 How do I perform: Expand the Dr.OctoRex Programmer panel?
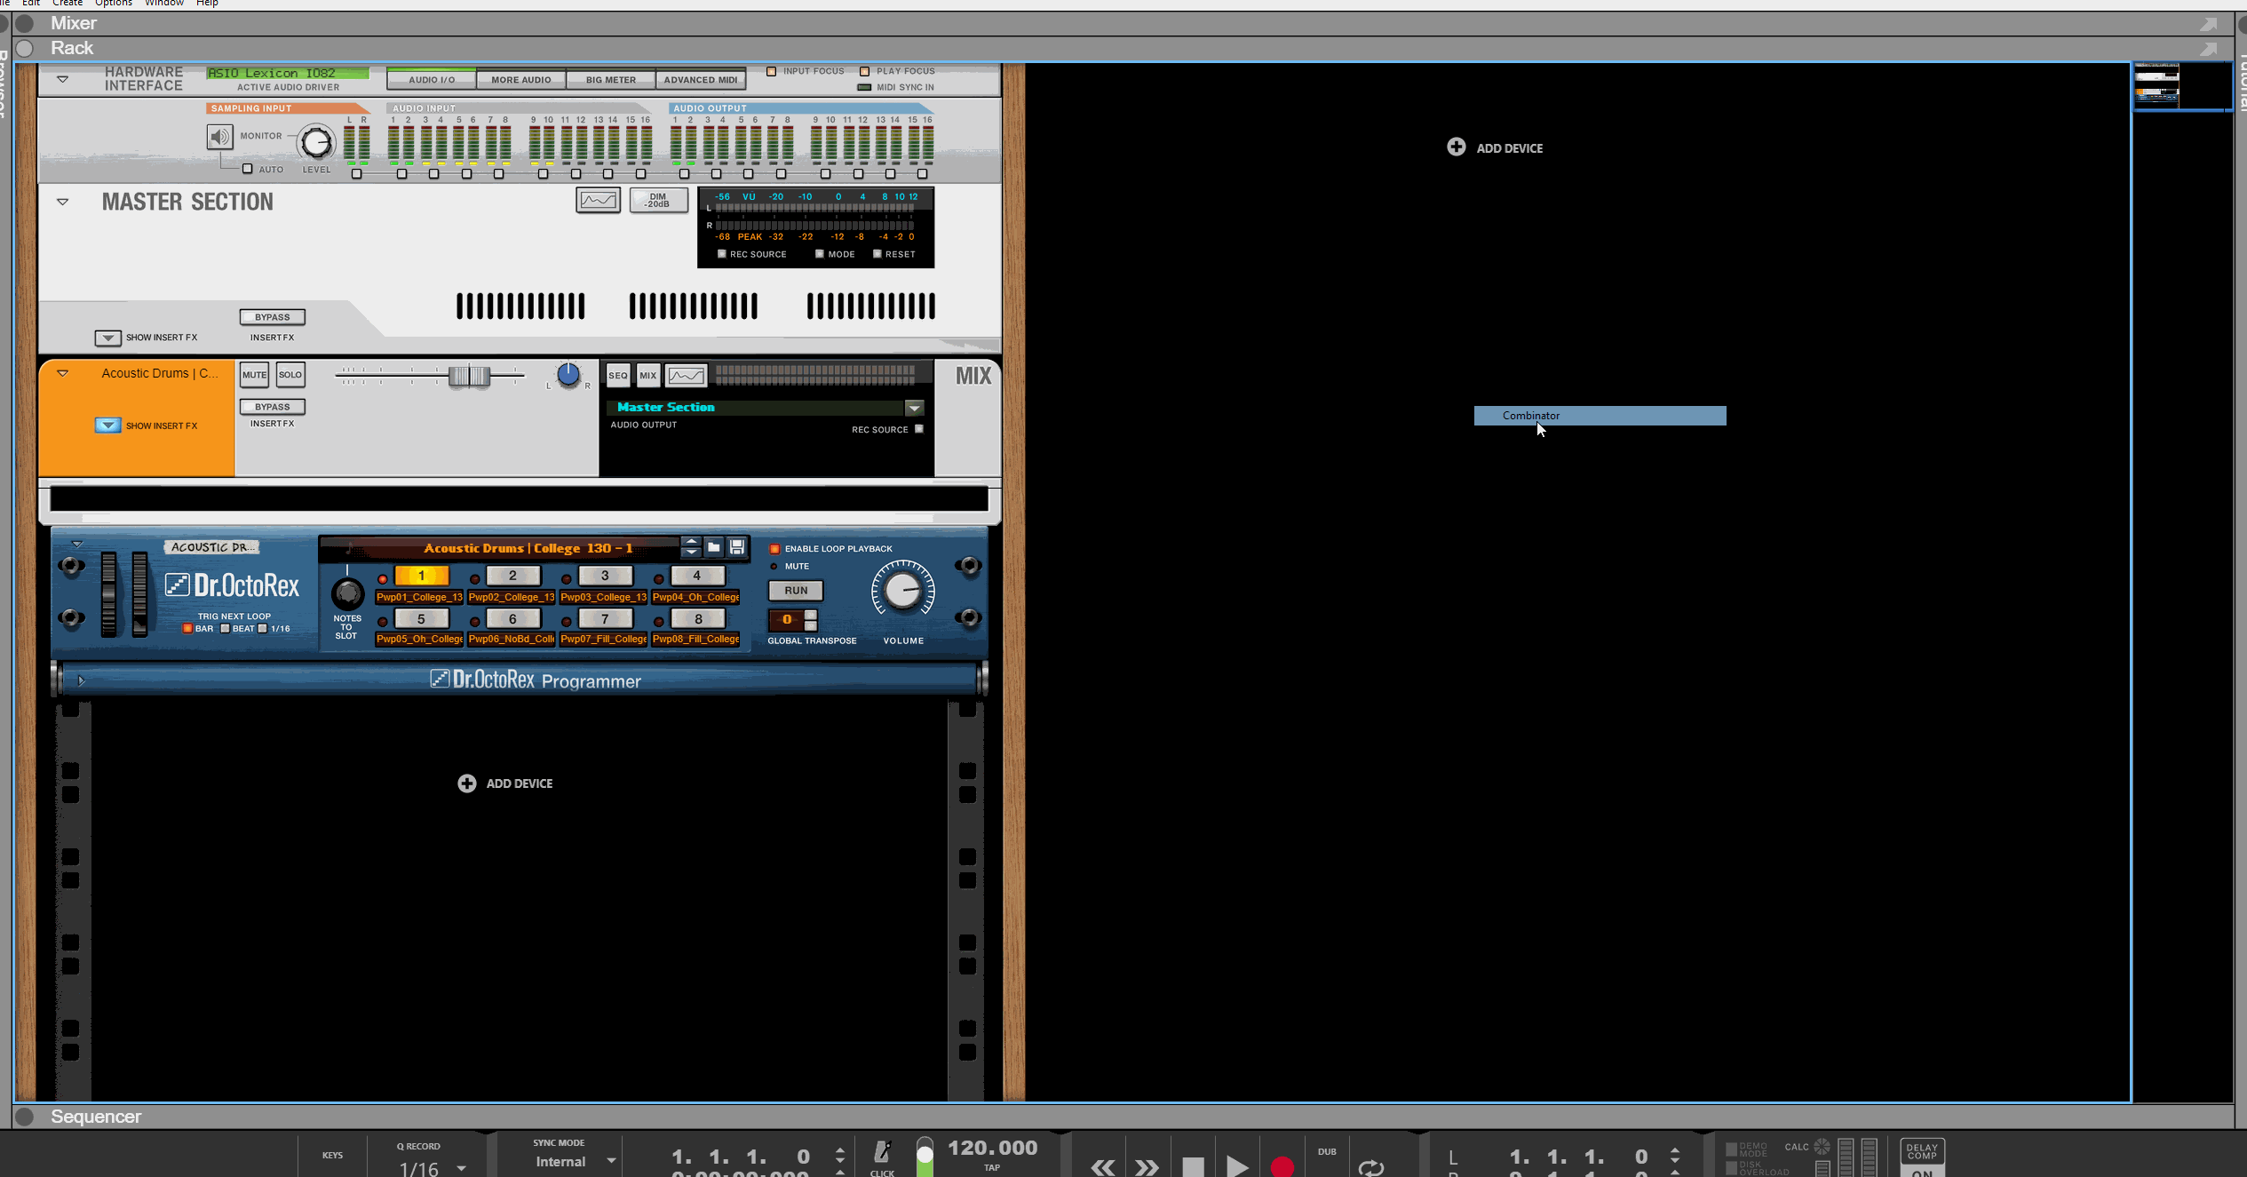pos(81,681)
